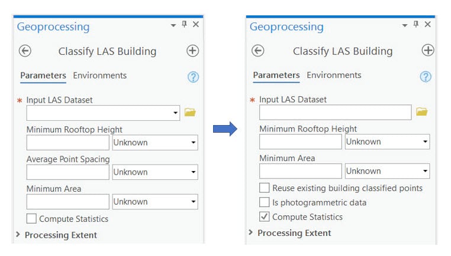Enable Compute Statistics in left pane
The image size is (451, 256).
[31, 219]
